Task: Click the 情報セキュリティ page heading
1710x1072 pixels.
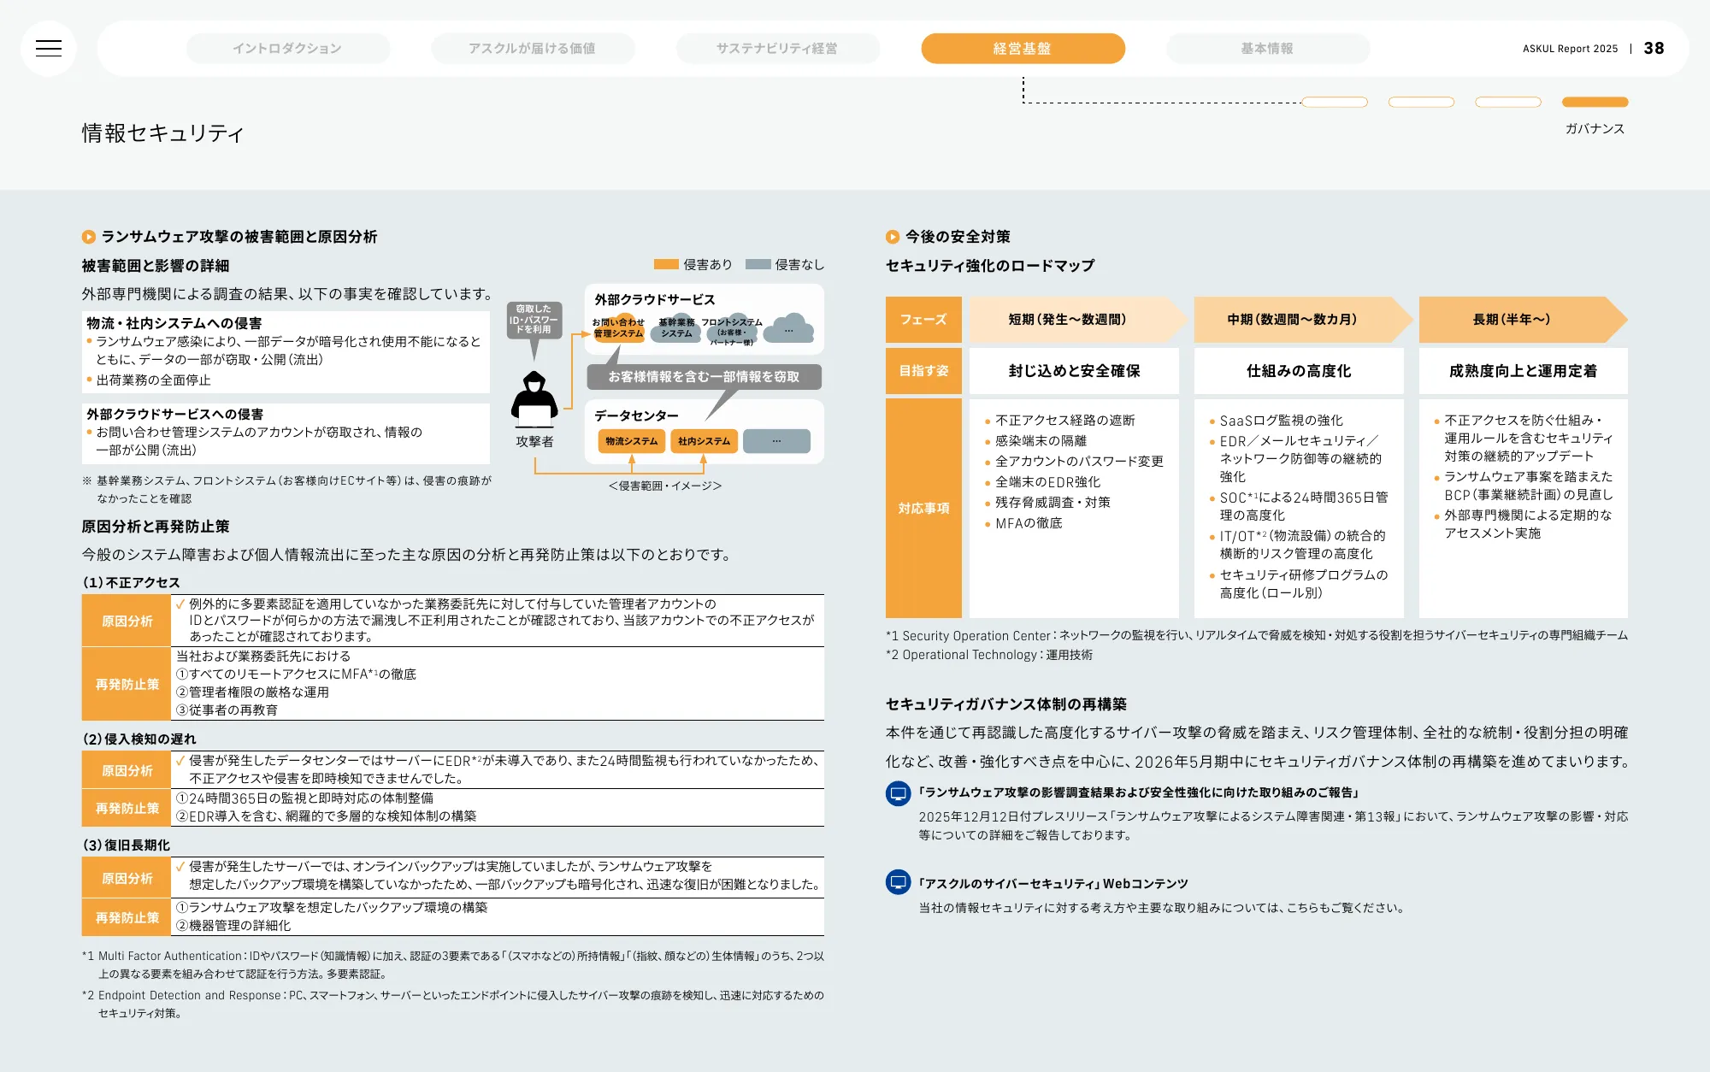Action: click(x=163, y=133)
